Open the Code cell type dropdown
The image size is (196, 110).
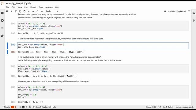pyautogui.click(x=52, y=11)
